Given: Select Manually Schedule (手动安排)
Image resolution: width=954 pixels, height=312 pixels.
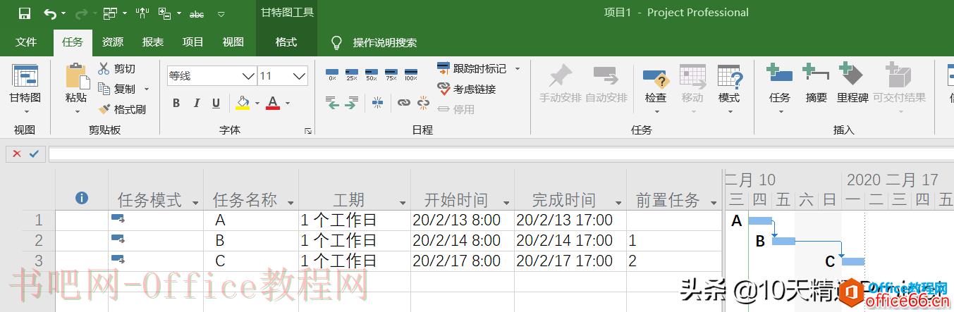Looking at the screenshot, I should (x=561, y=85).
